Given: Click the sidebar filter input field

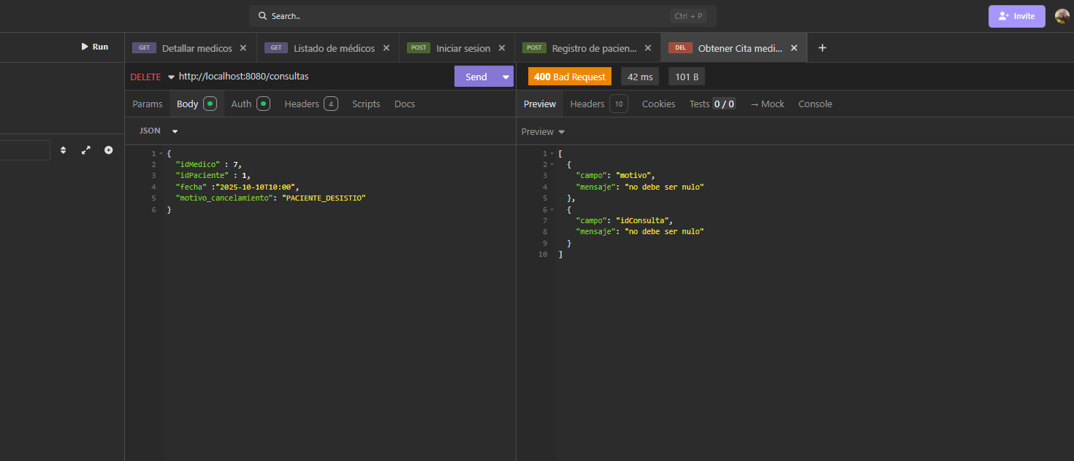Looking at the screenshot, I should (25, 150).
